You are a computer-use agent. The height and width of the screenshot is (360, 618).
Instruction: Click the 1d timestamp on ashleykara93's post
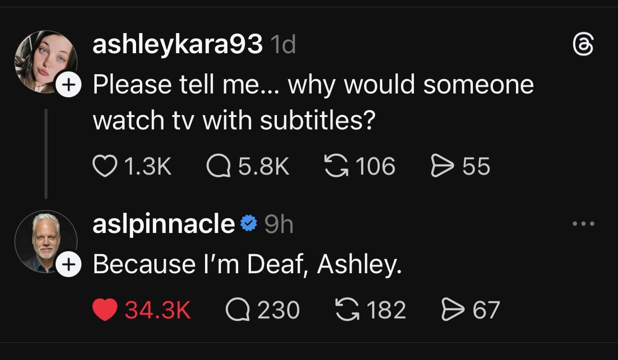[283, 46]
